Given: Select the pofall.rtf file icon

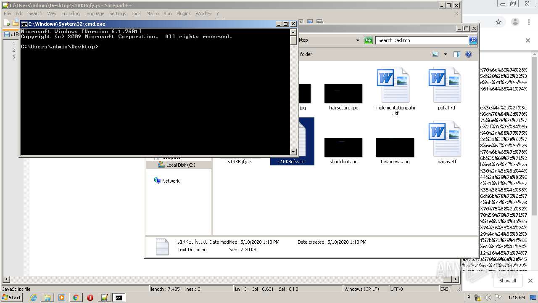Looking at the screenshot, I should [445, 85].
